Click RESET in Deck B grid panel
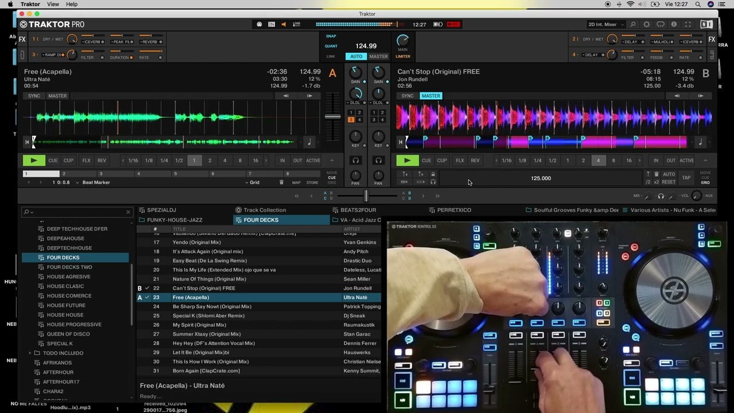The height and width of the screenshot is (413, 734). tap(669, 182)
